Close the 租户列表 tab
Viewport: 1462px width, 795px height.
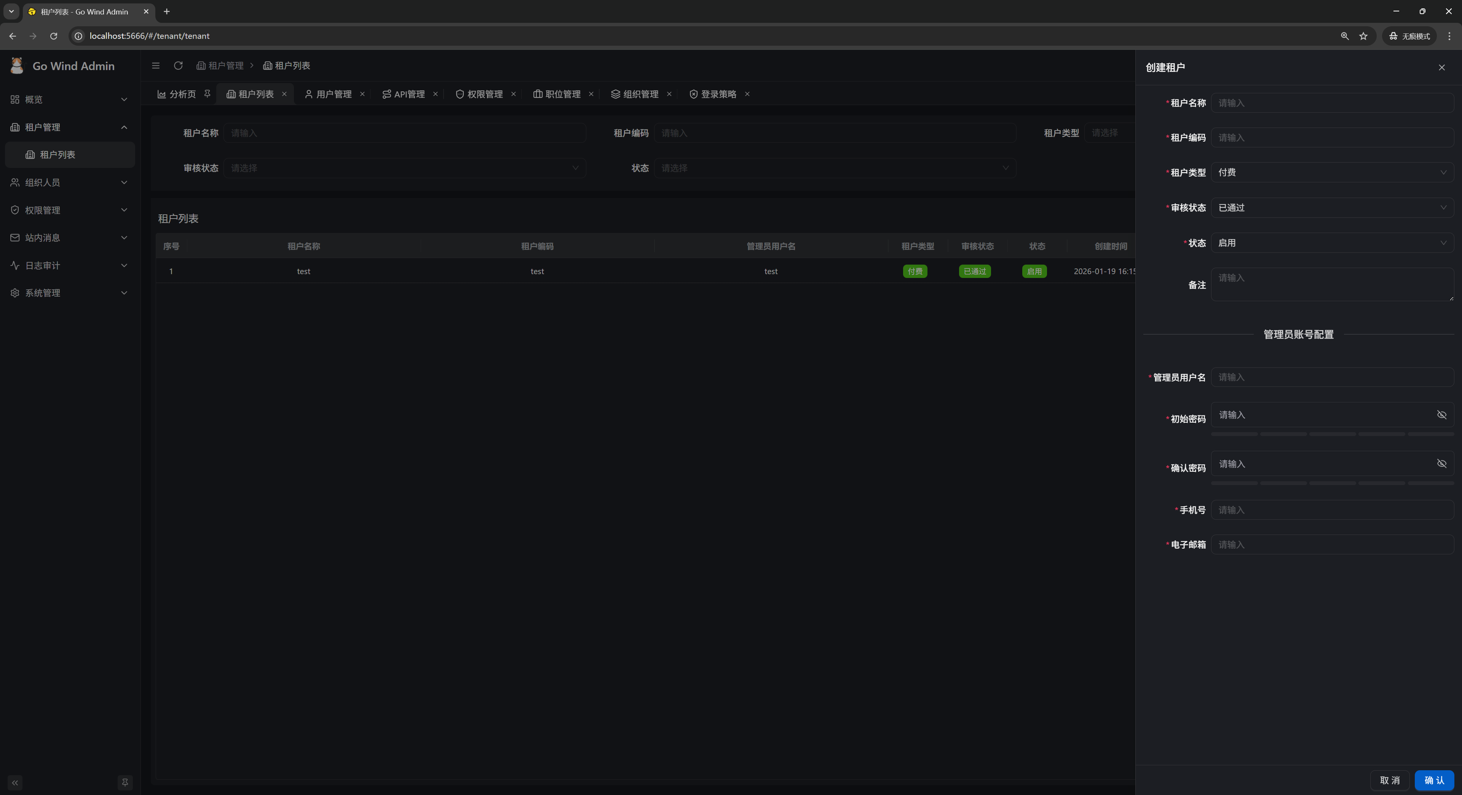(284, 94)
